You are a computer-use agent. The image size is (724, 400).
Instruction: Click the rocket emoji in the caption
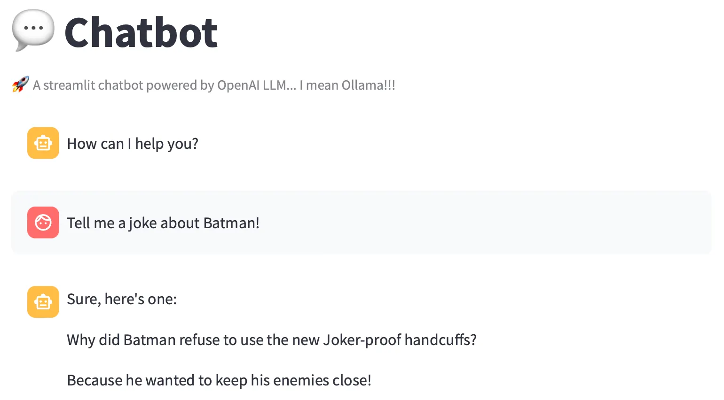(19, 85)
